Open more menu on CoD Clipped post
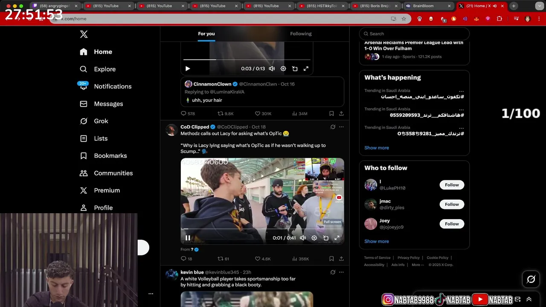This screenshot has width=546, height=307. click(341, 127)
